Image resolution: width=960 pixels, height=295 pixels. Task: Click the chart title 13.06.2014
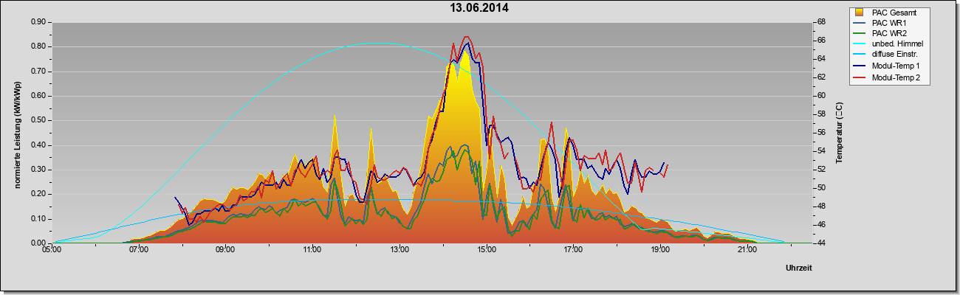[x=479, y=8]
